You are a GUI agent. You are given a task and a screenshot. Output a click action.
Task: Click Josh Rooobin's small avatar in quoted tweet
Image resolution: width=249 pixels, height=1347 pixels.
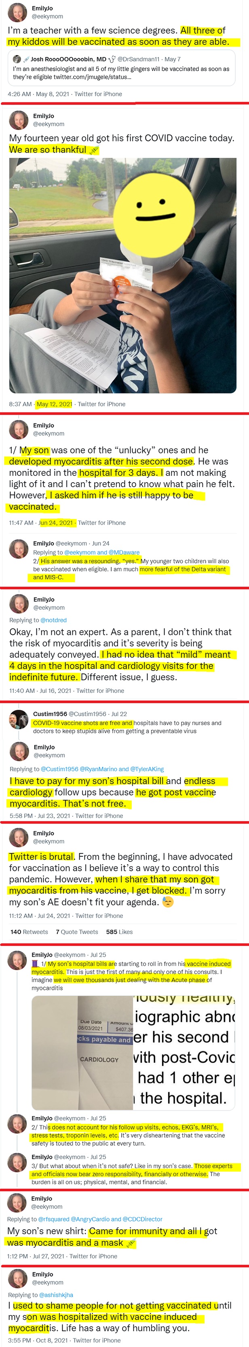[17, 59]
